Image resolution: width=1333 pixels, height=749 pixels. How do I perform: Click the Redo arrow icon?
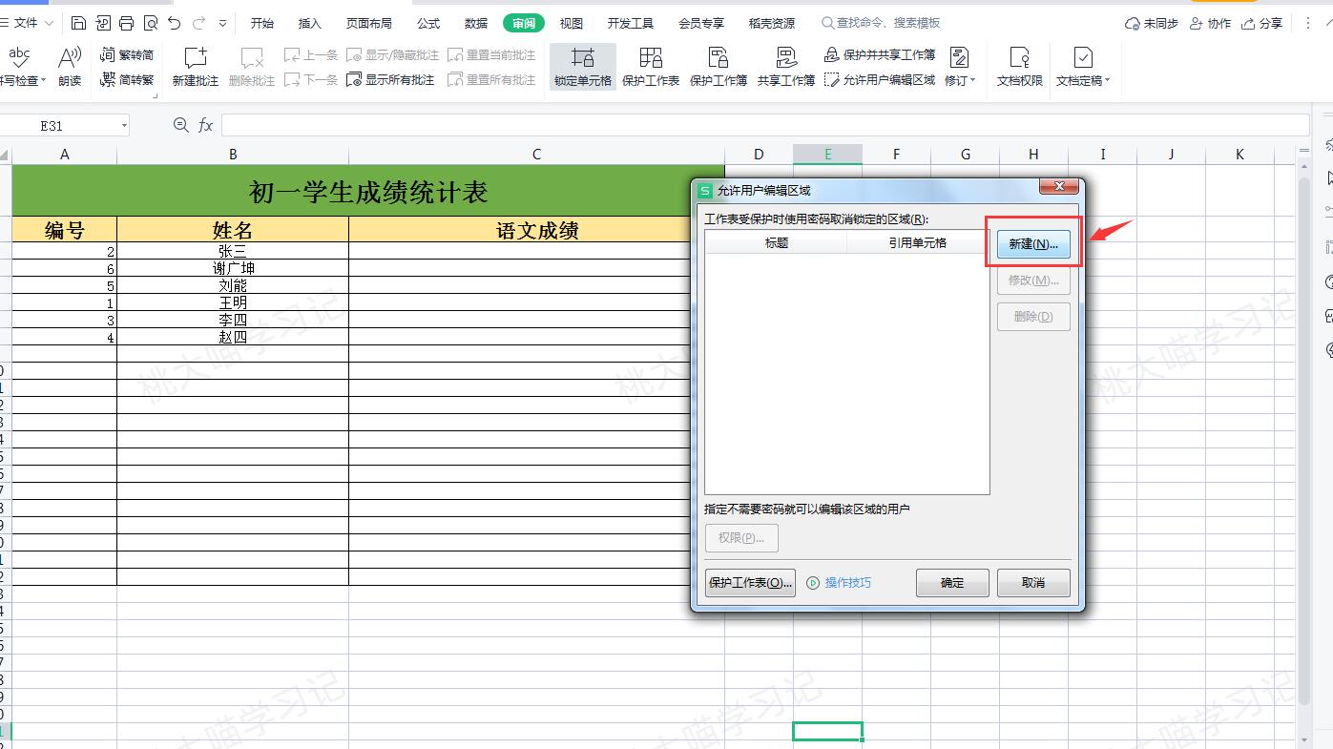click(x=198, y=23)
